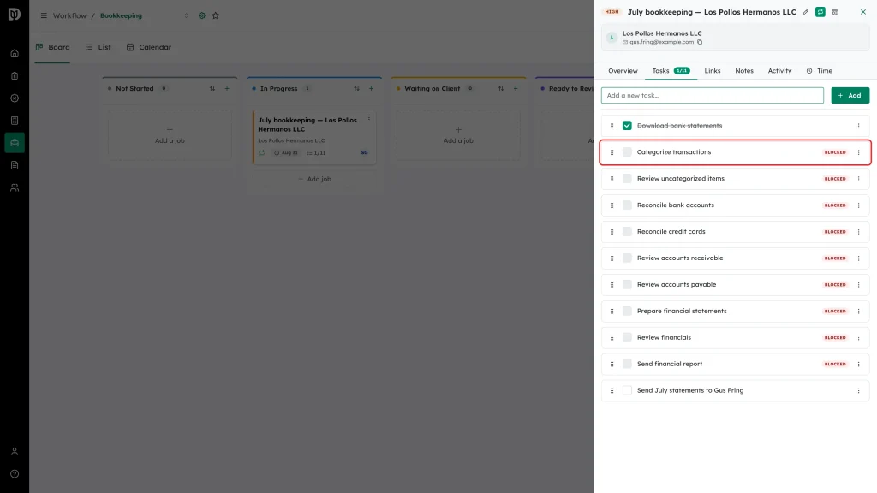Image resolution: width=877 pixels, height=493 pixels.
Task: Switch to the Calendar view
Action: coord(149,47)
